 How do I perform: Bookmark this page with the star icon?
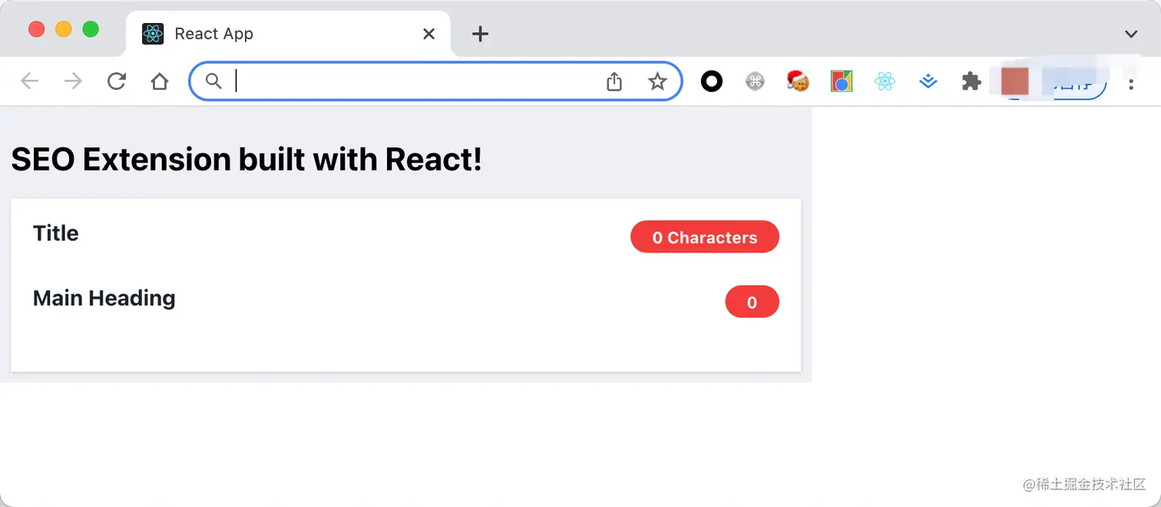click(x=658, y=81)
